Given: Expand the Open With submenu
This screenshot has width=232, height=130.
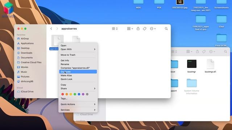Looking at the screenshot, I should (78, 49).
